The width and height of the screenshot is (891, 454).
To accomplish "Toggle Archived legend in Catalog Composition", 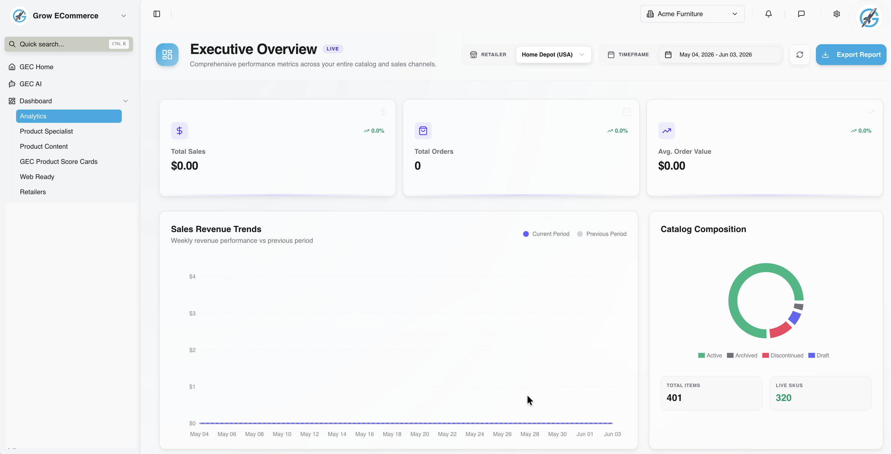I will [741, 355].
